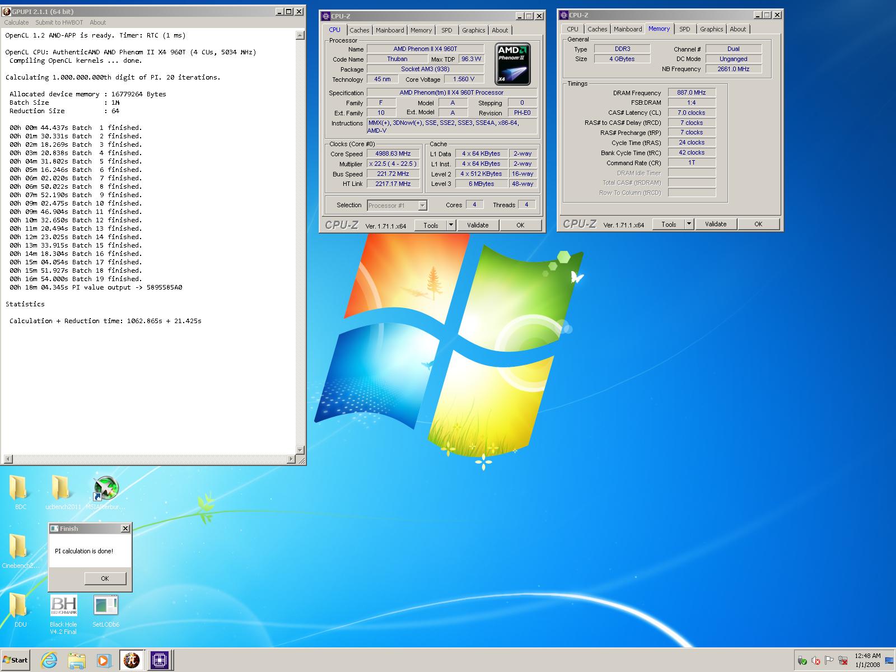Open Internet Explorer from the taskbar
The image size is (896, 672).
49,660
